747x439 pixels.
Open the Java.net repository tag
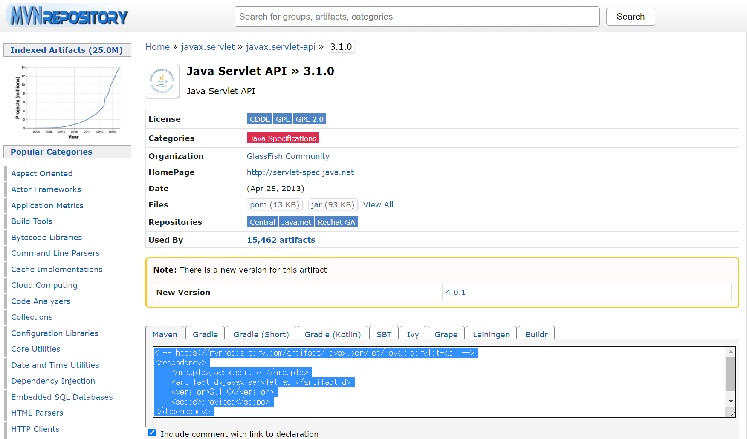click(x=296, y=222)
